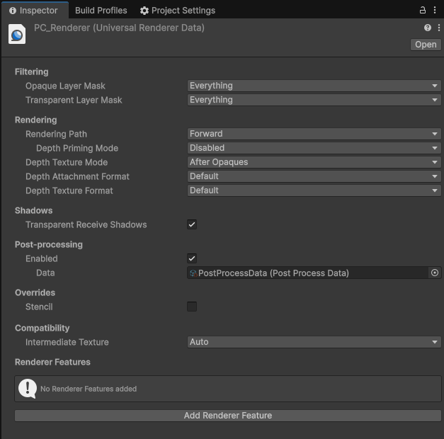Open the Depth Texture Mode dropdown
444x439 pixels.
(x=314, y=162)
